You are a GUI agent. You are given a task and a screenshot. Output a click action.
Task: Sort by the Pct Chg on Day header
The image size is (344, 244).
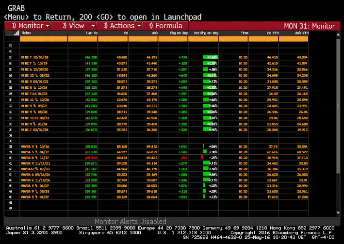(x=206, y=33)
